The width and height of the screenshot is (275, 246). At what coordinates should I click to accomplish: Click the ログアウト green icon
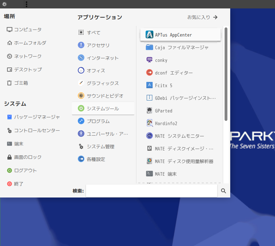[x=10, y=170]
